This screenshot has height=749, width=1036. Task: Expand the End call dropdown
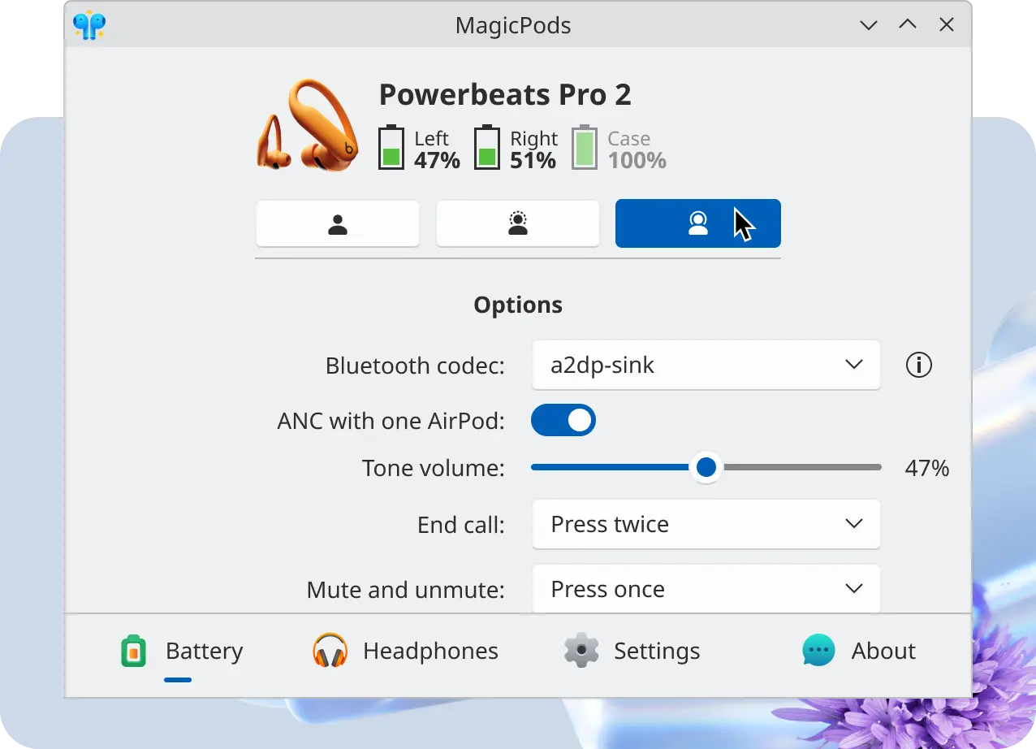click(706, 524)
